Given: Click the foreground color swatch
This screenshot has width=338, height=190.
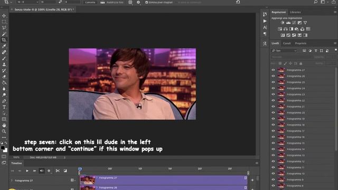Looking at the screenshot, I should 3,148.
